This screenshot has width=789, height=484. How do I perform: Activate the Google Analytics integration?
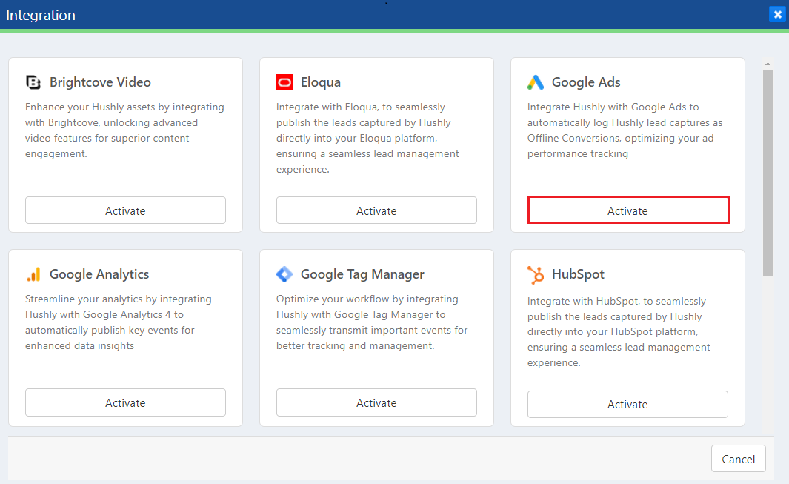(125, 402)
